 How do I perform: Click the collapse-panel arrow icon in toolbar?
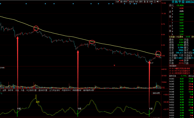coord(157,2)
